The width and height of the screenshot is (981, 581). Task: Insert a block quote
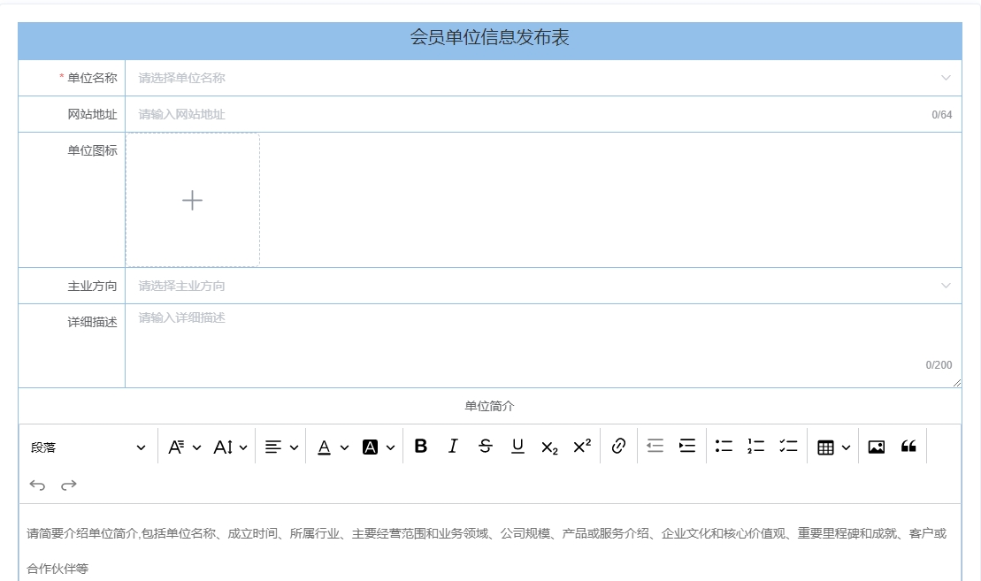click(x=908, y=447)
